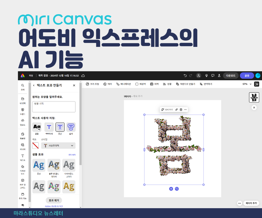The image size is (262, 218).
Task: Click the 다운로드 download button
Action: coord(231,76)
